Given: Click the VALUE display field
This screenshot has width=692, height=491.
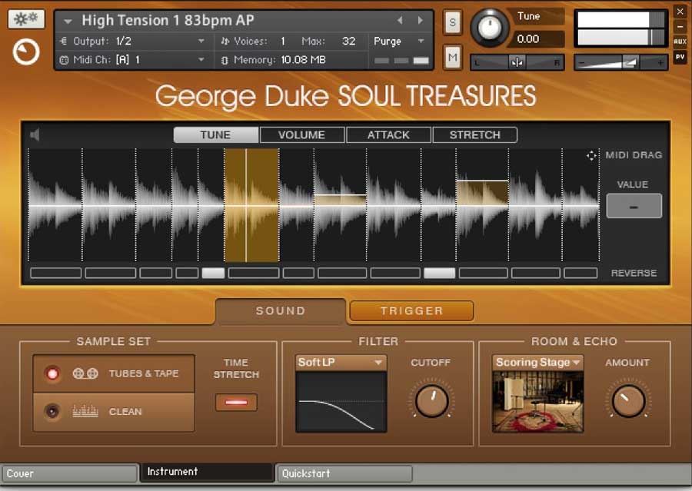Looking at the screenshot, I should click(634, 206).
